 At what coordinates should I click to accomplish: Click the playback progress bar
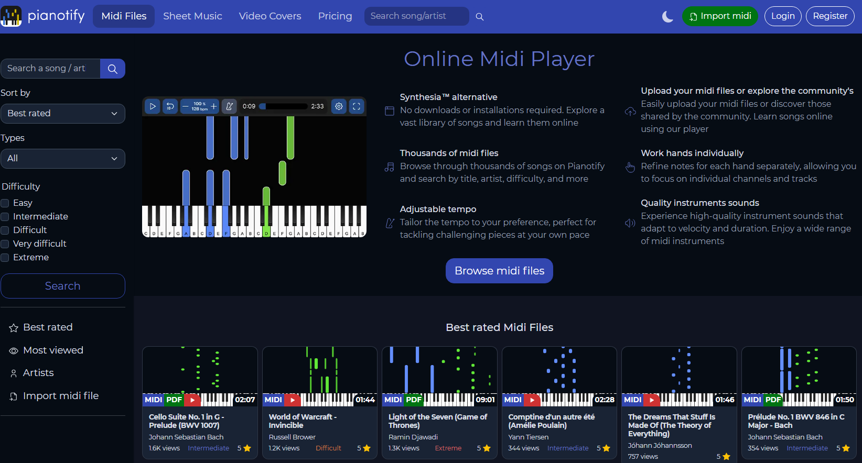click(283, 106)
